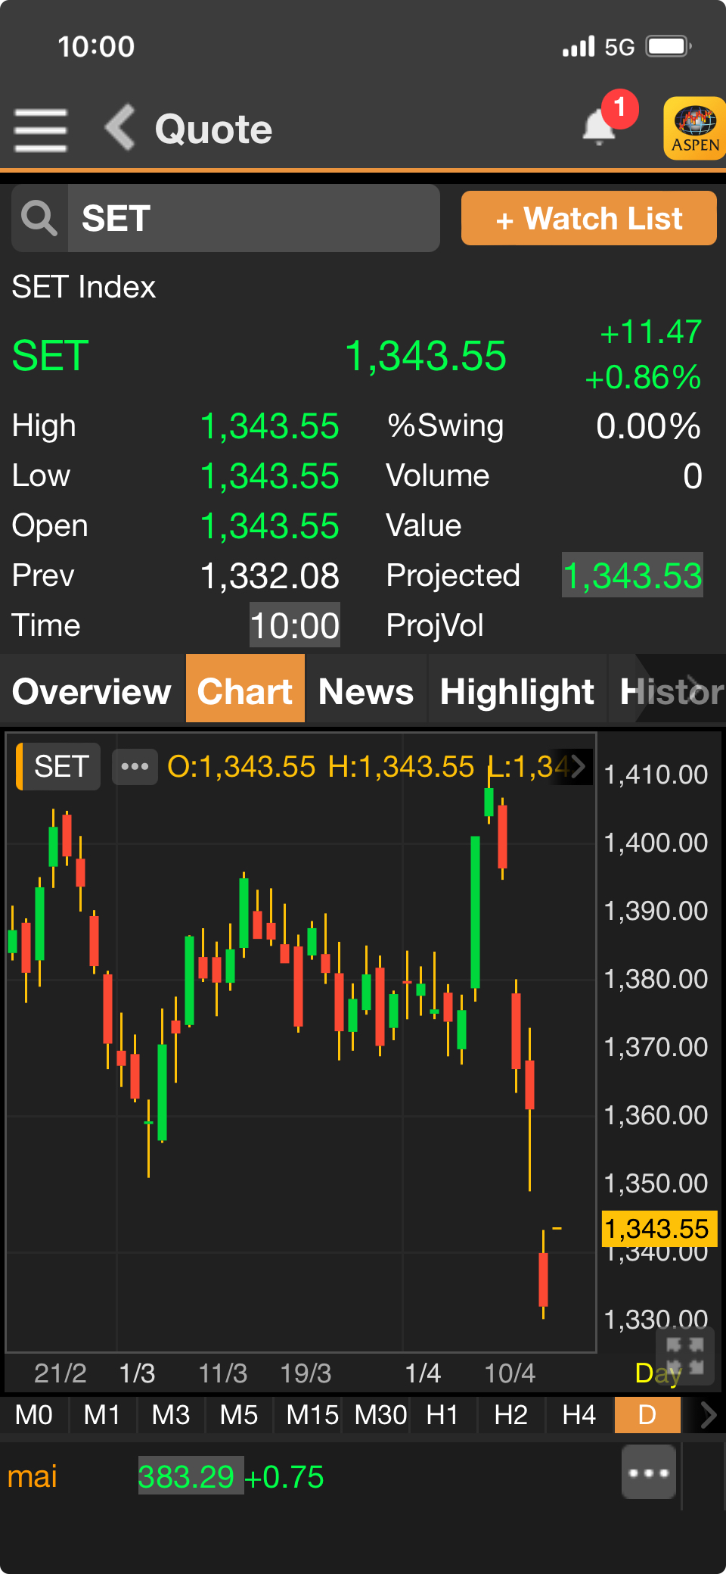Open ticker bar more options button
This screenshot has height=1574, width=726.
tap(649, 1473)
